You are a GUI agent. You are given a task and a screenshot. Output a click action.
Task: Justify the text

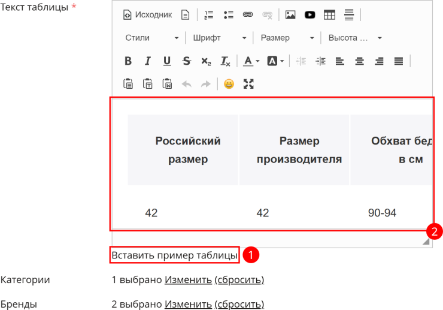(x=398, y=61)
